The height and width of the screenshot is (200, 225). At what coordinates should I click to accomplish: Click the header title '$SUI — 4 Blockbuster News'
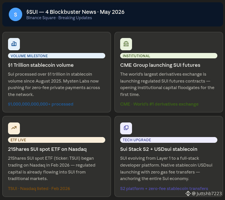tap(61, 12)
